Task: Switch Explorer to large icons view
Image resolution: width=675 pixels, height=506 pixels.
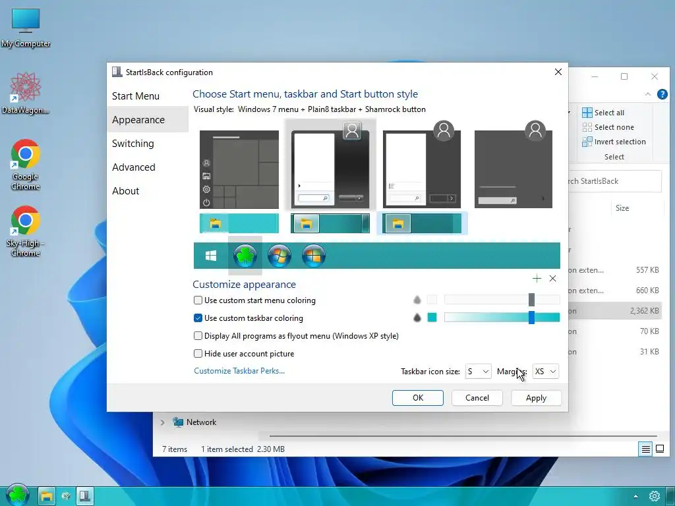Action: [659, 449]
